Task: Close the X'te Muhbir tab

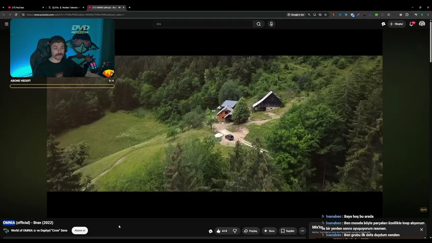Action: pyautogui.click(x=83, y=7)
